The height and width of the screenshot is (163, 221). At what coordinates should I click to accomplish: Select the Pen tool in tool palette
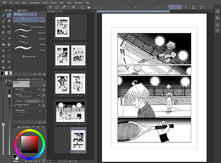pyautogui.click(x=4, y=15)
